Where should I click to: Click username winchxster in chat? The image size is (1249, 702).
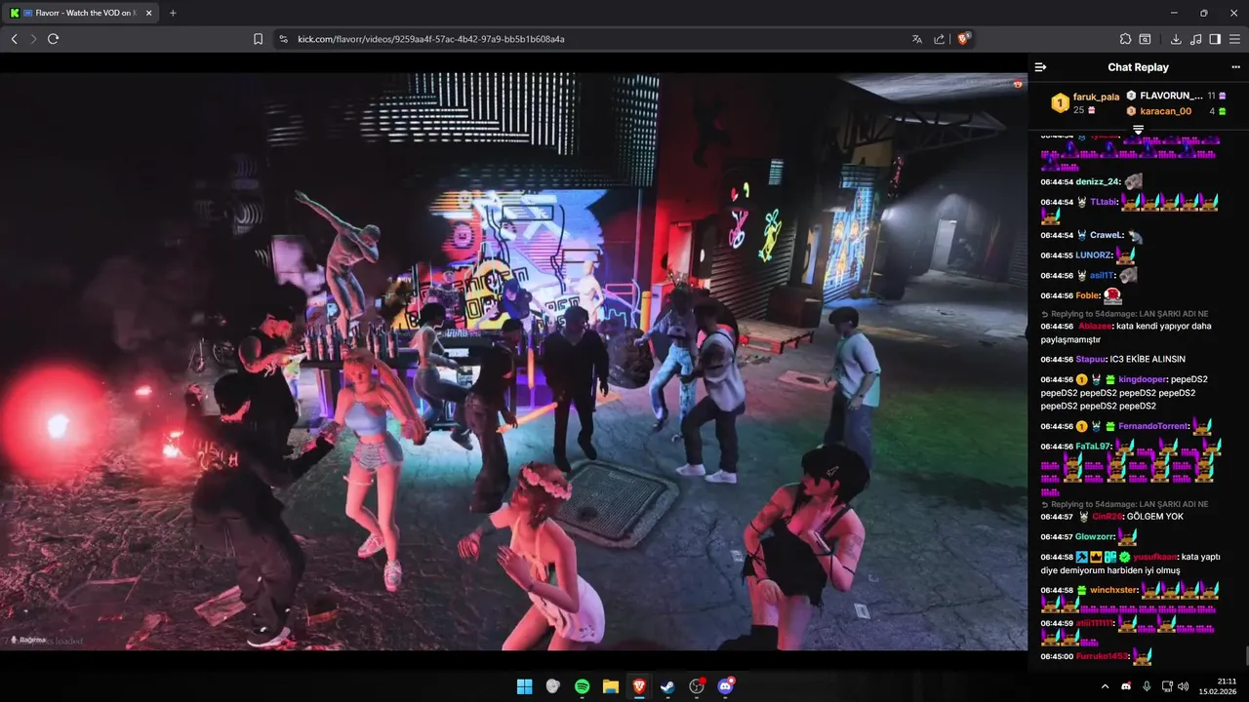(x=1113, y=590)
